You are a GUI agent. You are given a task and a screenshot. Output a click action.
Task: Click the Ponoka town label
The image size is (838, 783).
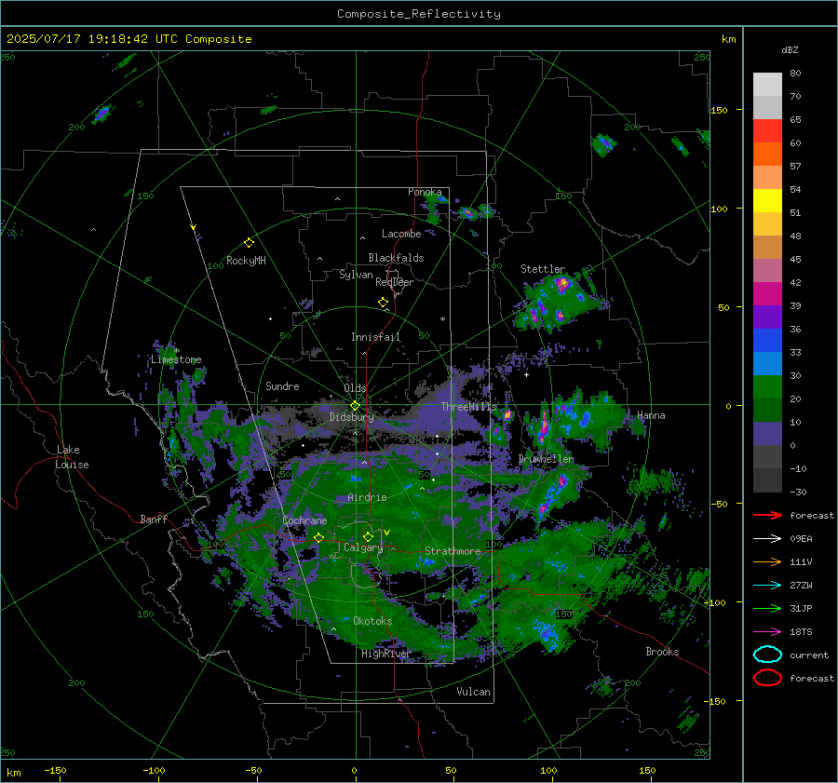tap(425, 192)
